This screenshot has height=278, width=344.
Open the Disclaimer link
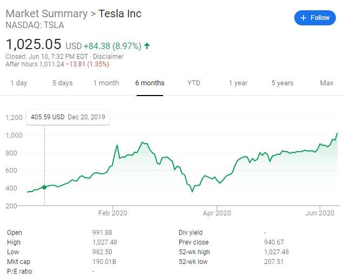pyautogui.click(x=110, y=57)
